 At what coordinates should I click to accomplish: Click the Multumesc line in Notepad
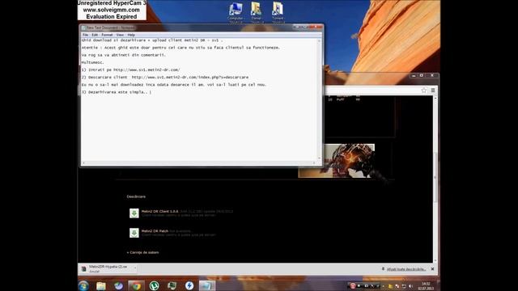pyautogui.click(x=93, y=62)
